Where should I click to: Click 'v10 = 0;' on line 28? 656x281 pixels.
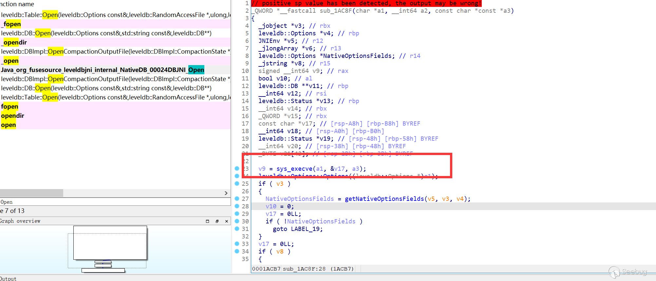pyautogui.click(x=280, y=206)
